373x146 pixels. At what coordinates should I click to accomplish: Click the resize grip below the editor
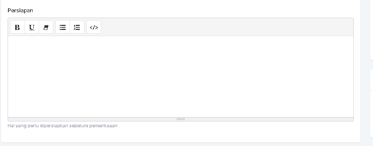(x=181, y=119)
